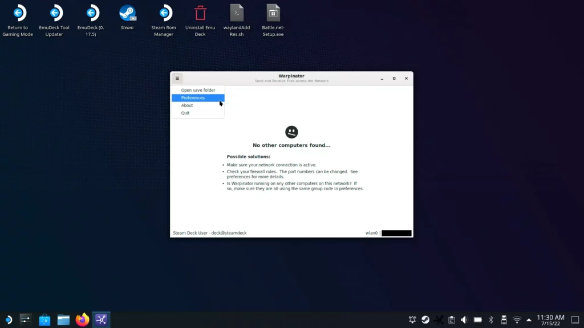Open Steam Rom Manager desktop icon

point(164,20)
